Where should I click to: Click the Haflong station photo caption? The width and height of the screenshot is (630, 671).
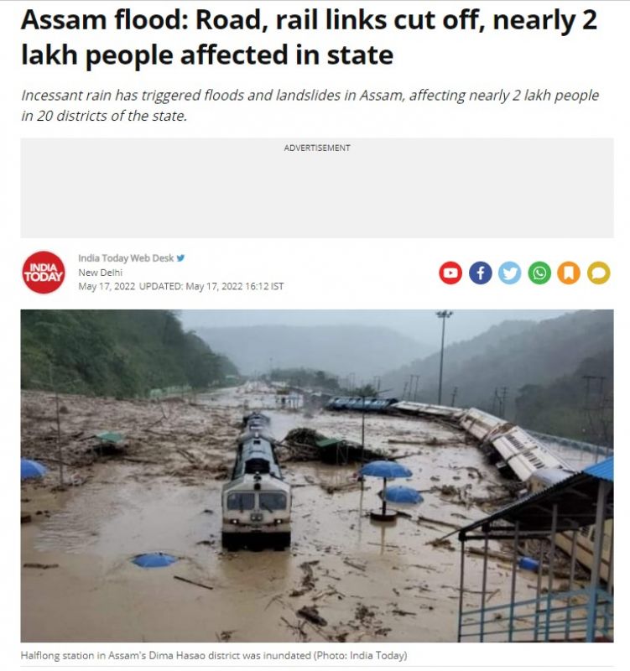point(214,655)
